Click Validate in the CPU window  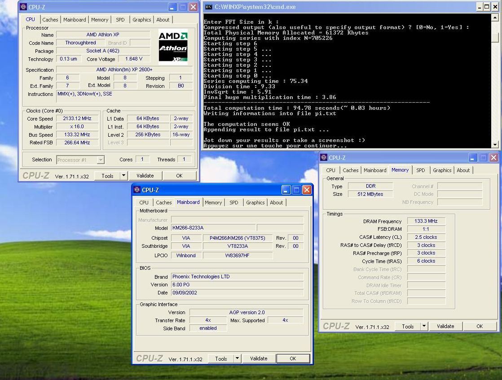145,176
